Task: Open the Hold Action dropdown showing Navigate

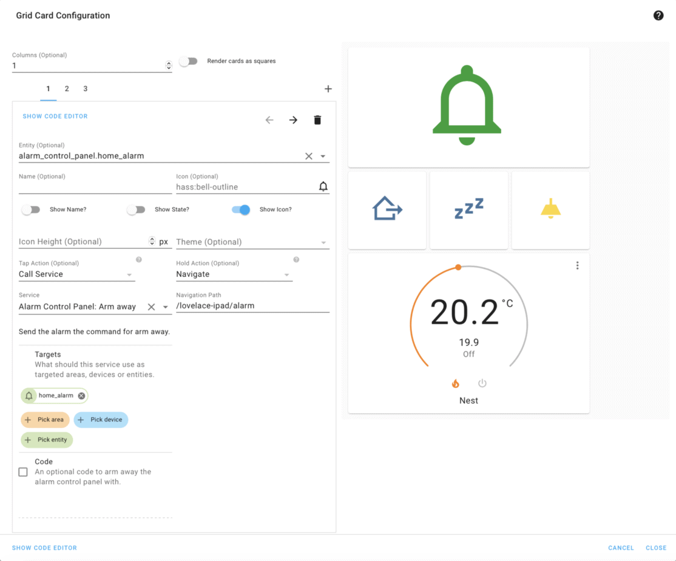Action: [x=234, y=274]
